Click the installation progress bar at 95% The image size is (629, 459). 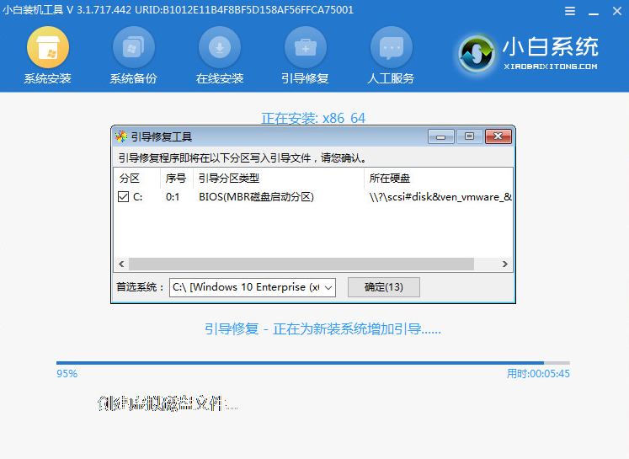313,363
